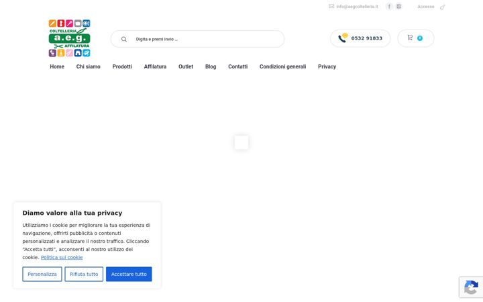Click the cart item count badge

[x=420, y=38]
